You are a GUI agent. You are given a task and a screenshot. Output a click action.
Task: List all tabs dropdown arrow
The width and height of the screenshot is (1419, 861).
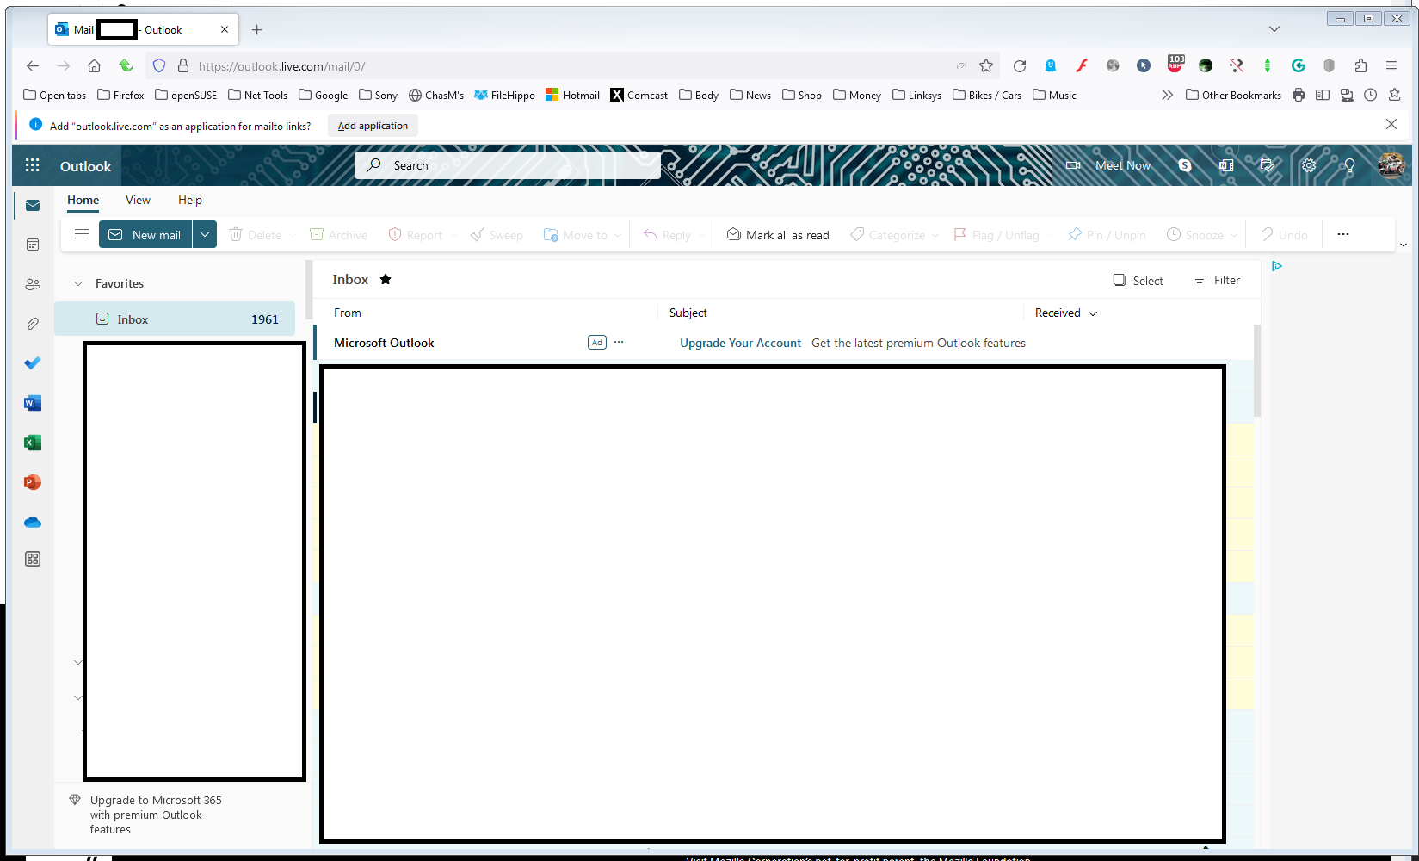1274,29
